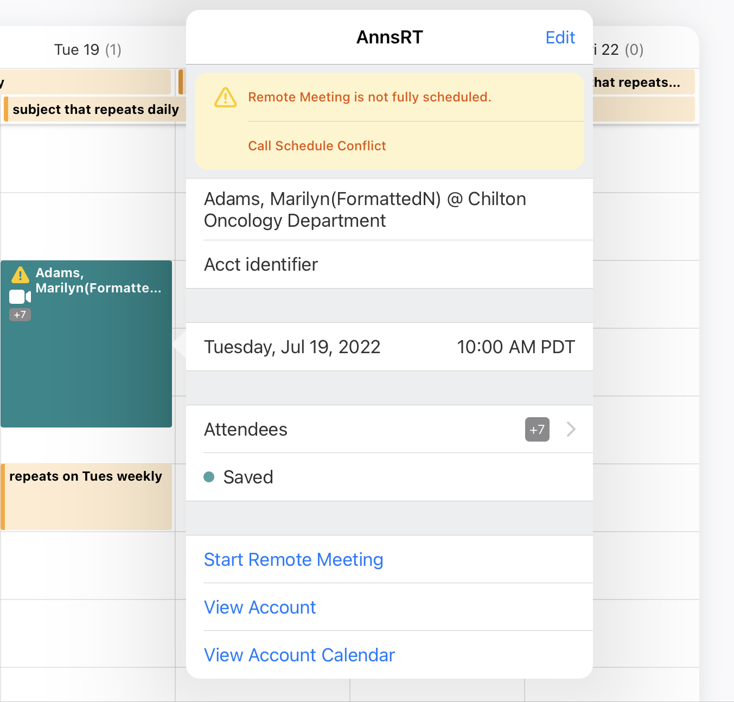Viewport: 734px width, 702px height.
Task: Start Remote Meeting
Action: 293,559
